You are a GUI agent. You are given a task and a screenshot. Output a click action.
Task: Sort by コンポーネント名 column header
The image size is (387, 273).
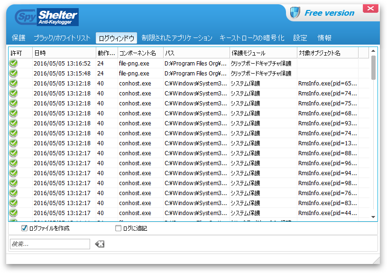click(x=140, y=53)
